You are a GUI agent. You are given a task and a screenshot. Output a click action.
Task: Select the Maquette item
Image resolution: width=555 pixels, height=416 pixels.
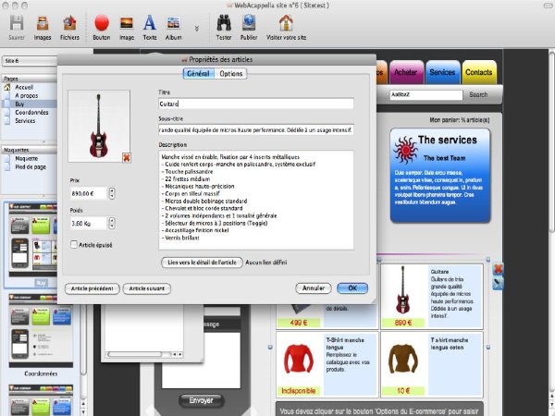pyautogui.click(x=27, y=158)
